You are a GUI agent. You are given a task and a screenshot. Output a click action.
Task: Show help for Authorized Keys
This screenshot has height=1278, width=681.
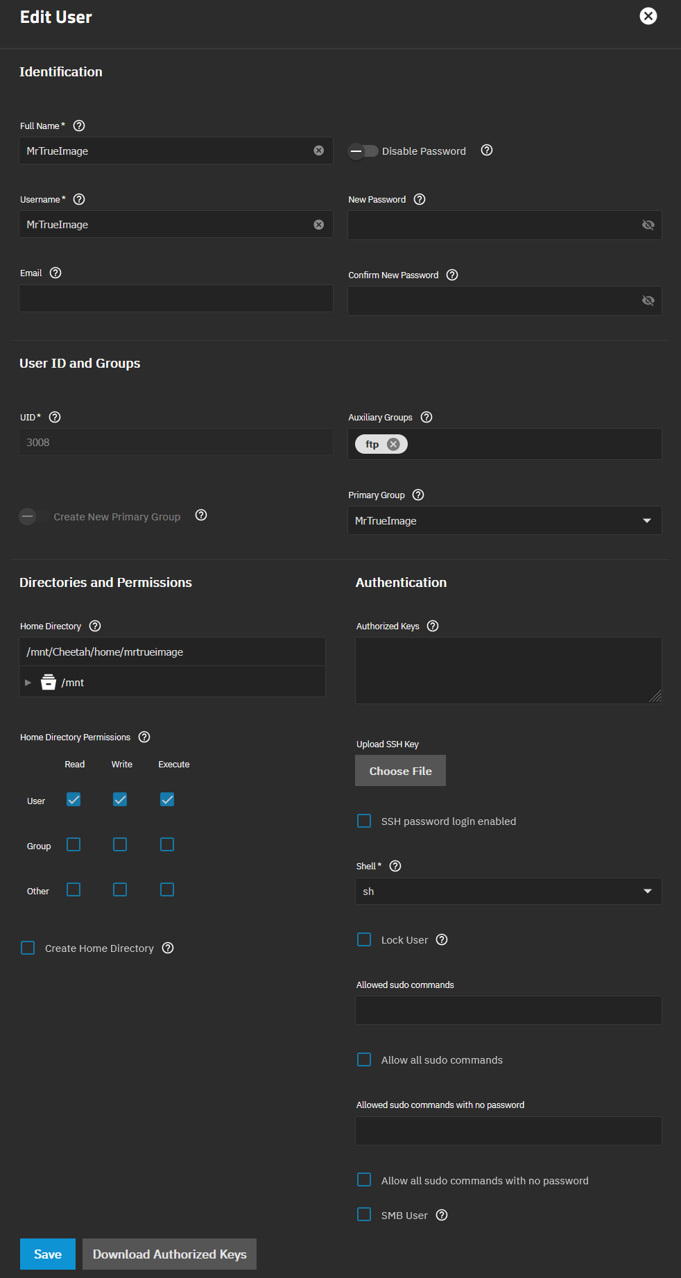pyautogui.click(x=433, y=626)
